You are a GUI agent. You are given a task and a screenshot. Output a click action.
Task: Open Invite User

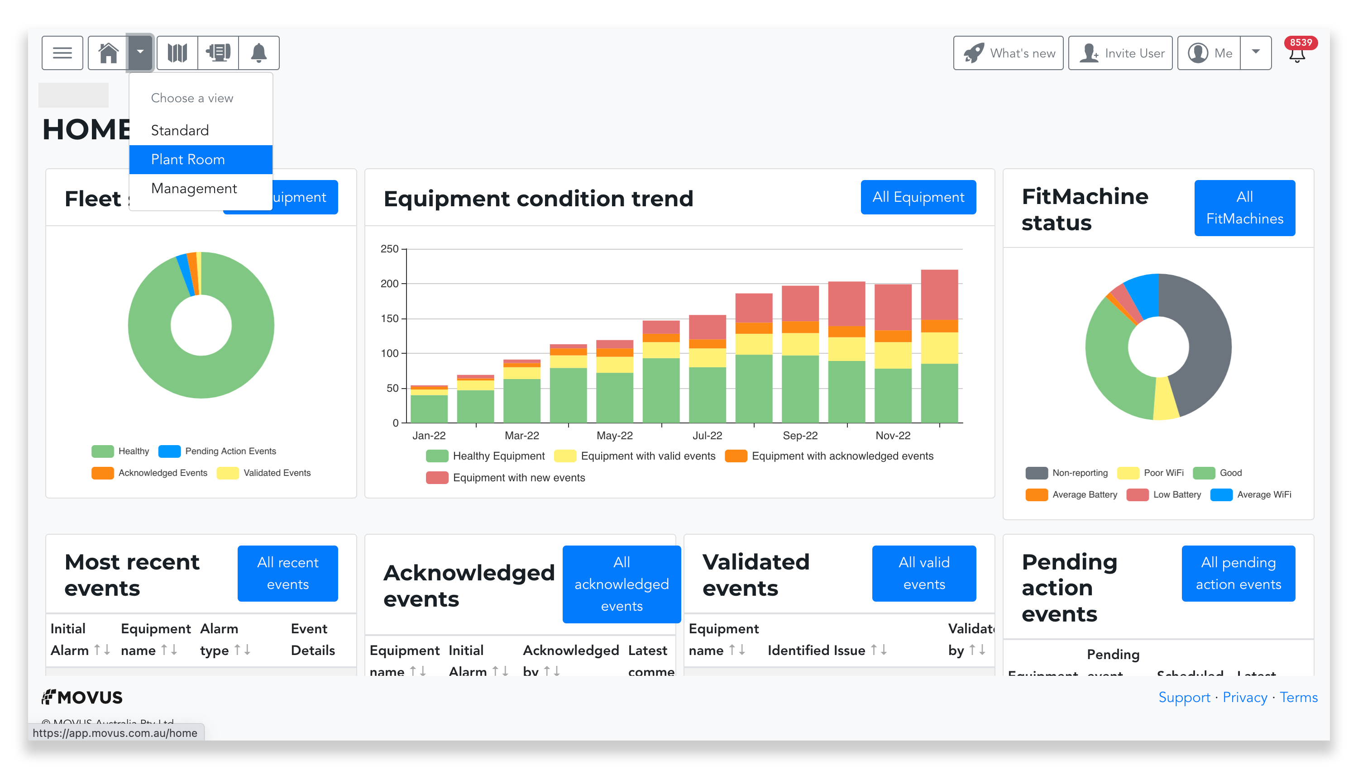coord(1120,52)
